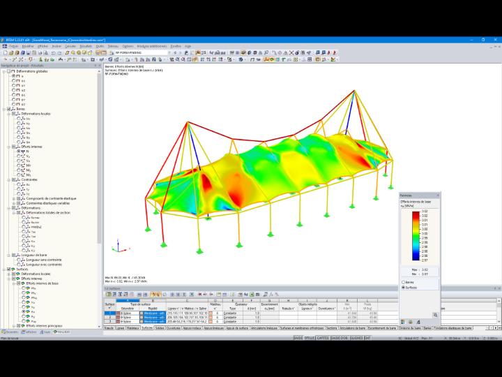Open the Fichier menu

click(13, 47)
